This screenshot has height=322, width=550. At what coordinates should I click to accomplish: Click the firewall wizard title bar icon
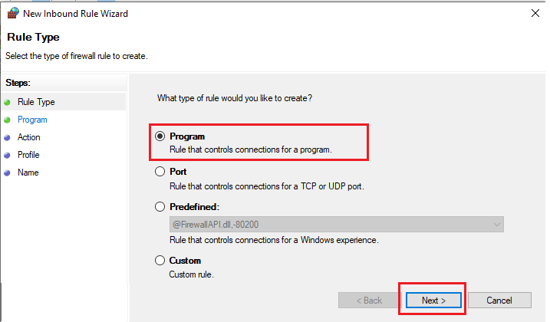click(13, 13)
